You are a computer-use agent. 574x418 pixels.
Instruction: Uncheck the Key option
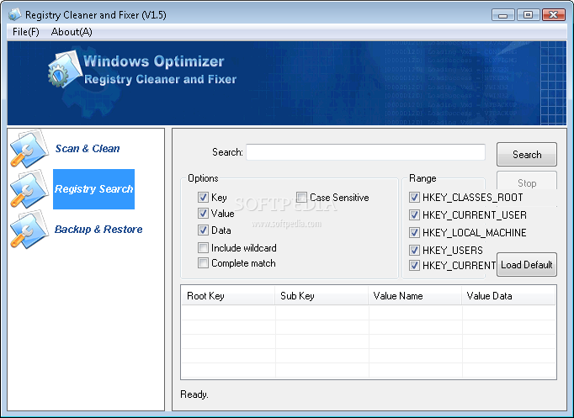click(203, 198)
